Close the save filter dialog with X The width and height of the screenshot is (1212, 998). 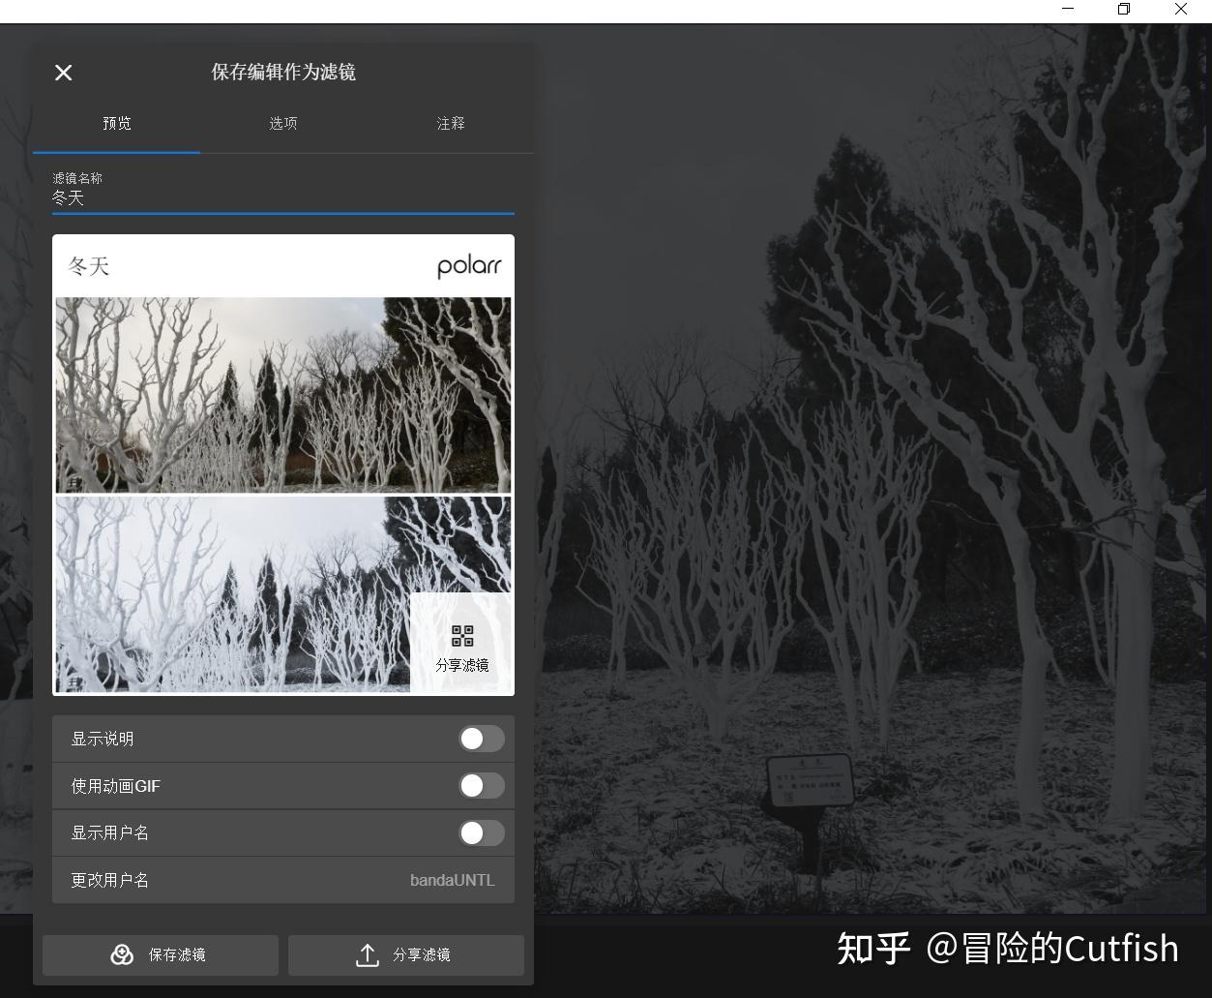(64, 73)
